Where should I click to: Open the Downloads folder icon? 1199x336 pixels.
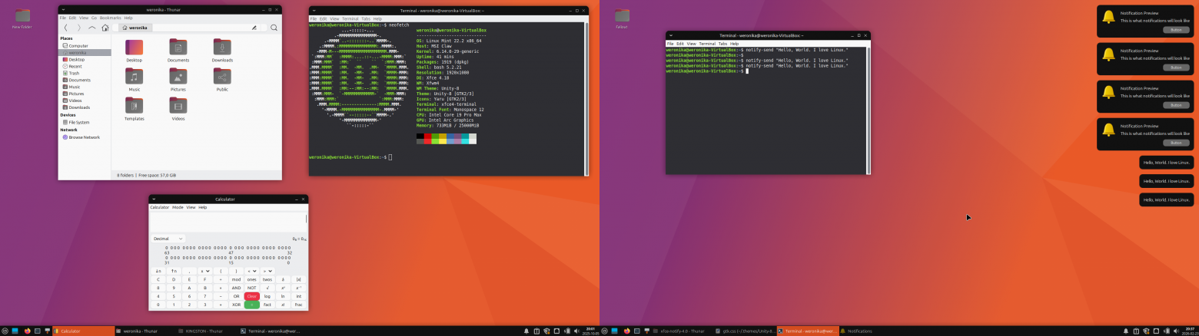pyautogui.click(x=222, y=49)
